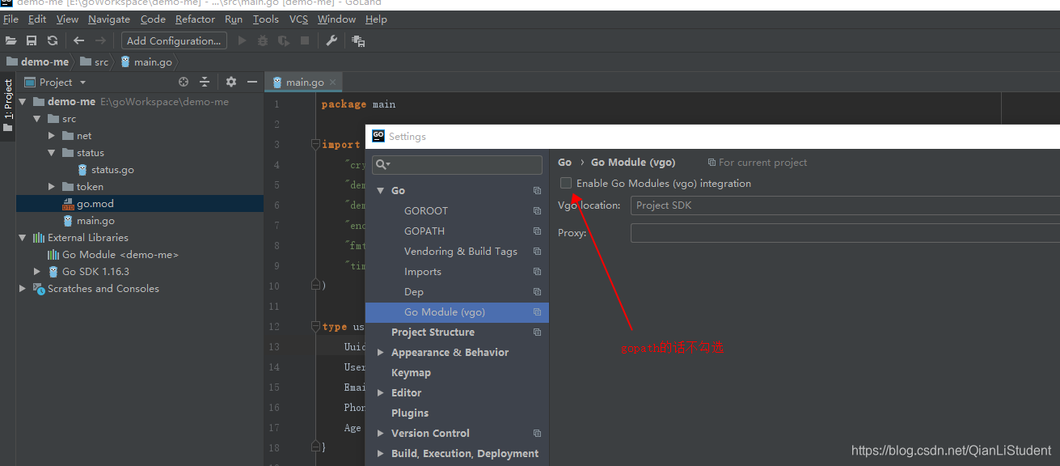Close the main.go editor tab
This screenshot has height=466, width=1060.
333,83
